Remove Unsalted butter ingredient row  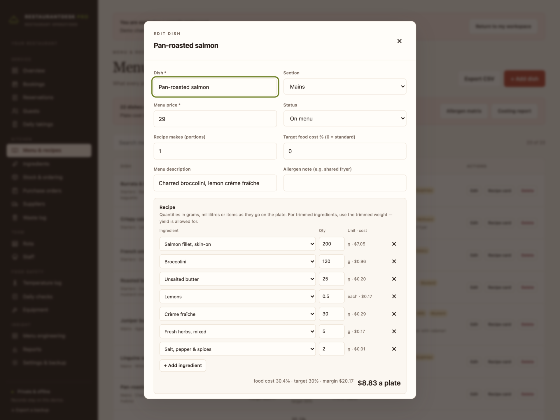(x=394, y=279)
